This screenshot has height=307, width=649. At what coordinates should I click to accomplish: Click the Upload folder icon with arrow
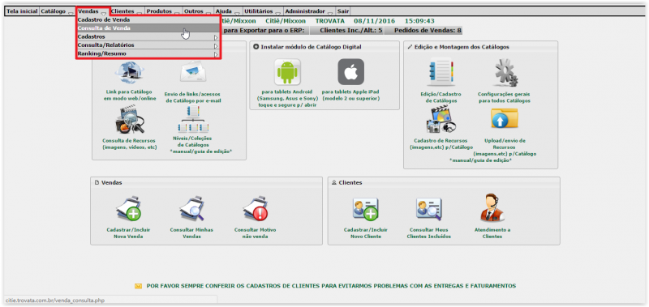pyautogui.click(x=504, y=119)
